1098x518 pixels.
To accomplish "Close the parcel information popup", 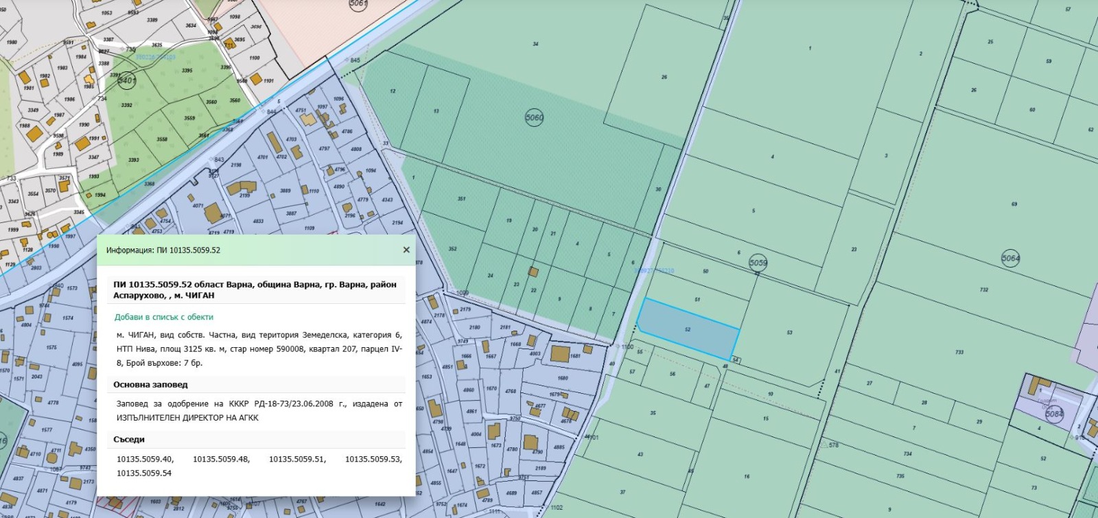I will (x=406, y=250).
